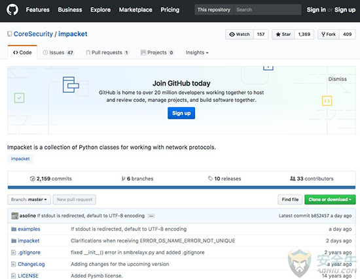360x279 pixels.
Task: Open the Insights dropdown tab
Action: [x=197, y=52]
